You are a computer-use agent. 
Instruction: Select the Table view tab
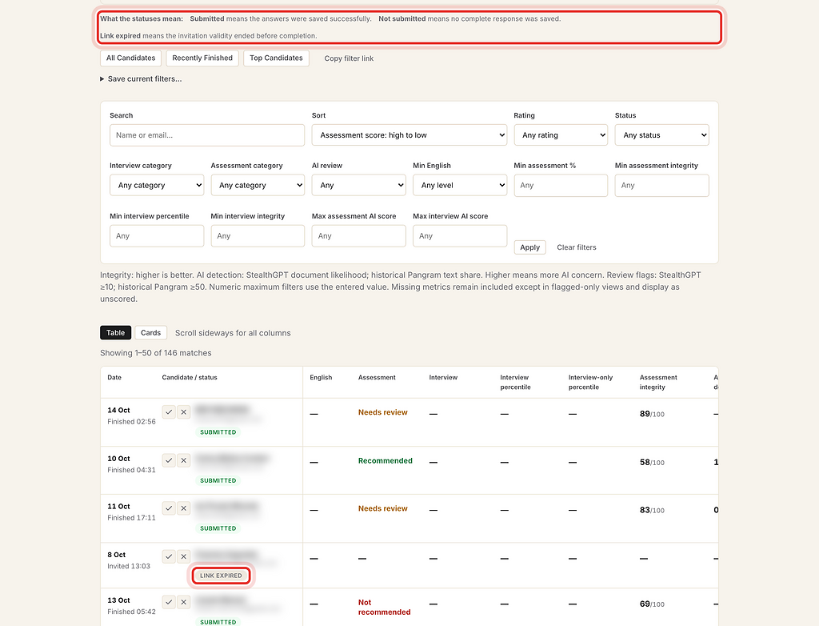[115, 332]
